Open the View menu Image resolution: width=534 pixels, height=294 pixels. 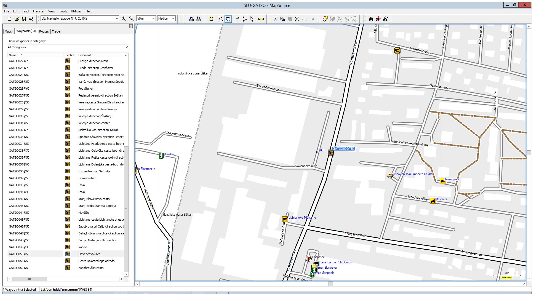pyautogui.click(x=52, y=11)
